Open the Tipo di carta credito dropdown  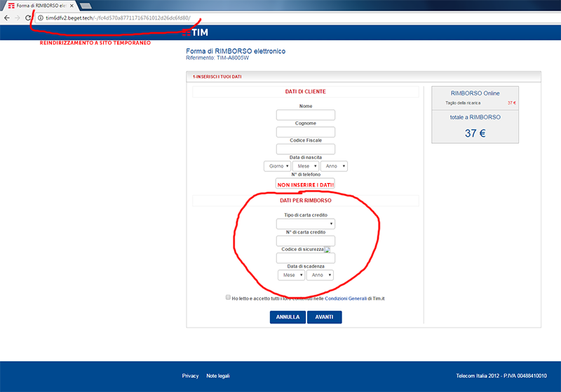pyautogui.click(x=306, y=224)
